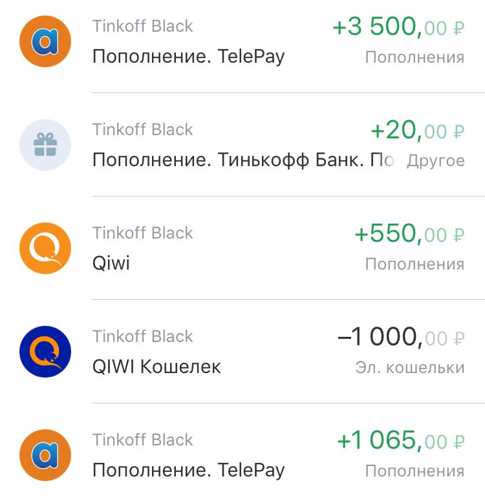485x503 pixels.
Task: Click the +1 065,00 ₽ amount
Action: click(x=401, y=441)
